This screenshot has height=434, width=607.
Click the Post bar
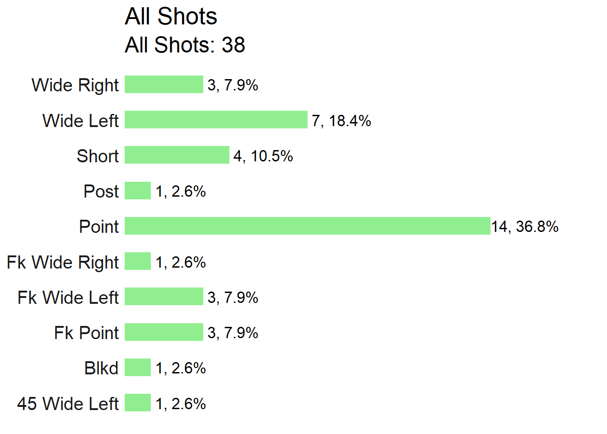click(138, 190)
